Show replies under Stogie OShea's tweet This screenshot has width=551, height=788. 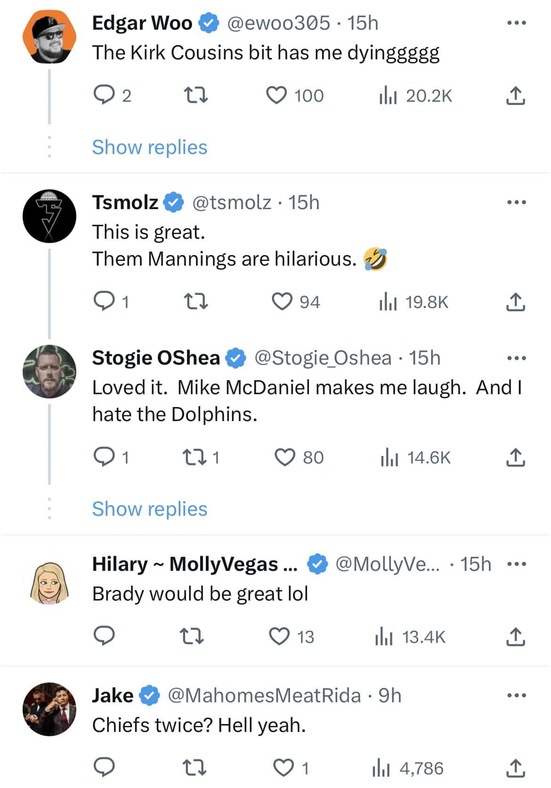(x=149, y=509)
